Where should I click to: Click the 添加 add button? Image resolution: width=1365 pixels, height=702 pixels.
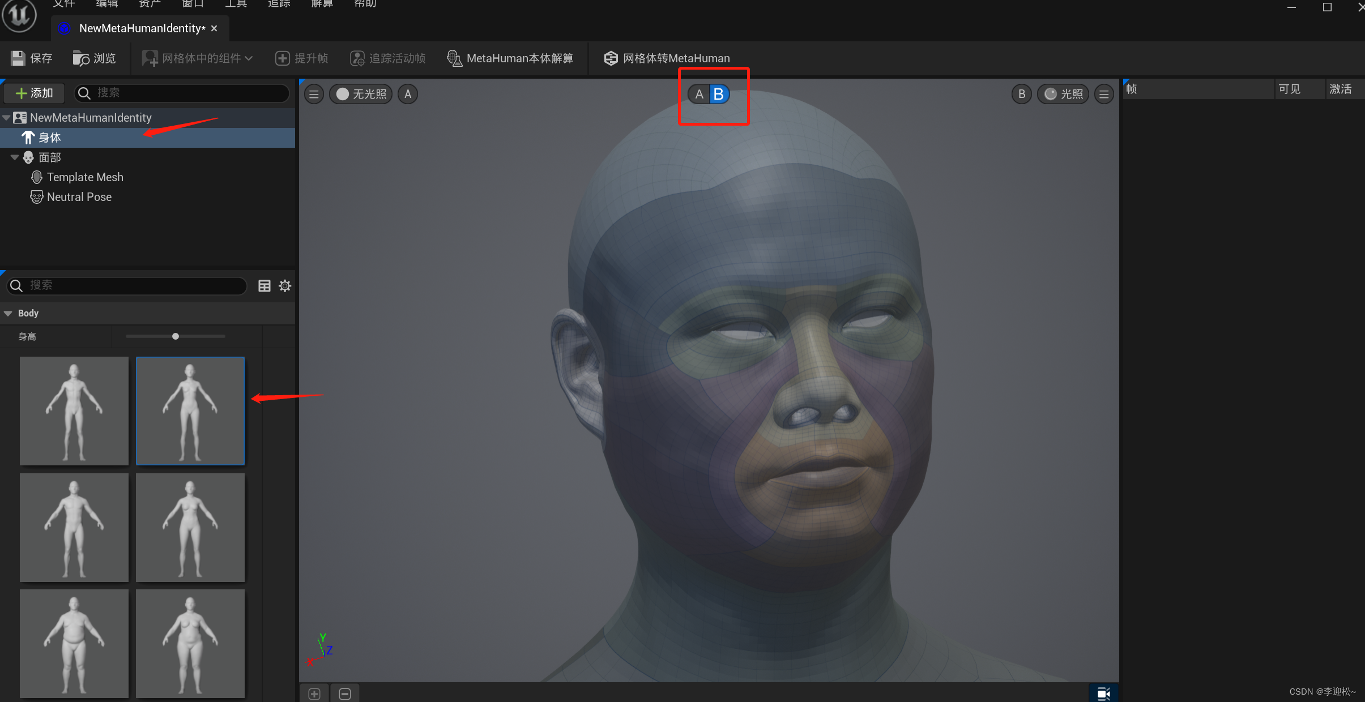click(x=34, y=93)
